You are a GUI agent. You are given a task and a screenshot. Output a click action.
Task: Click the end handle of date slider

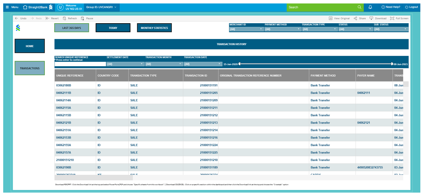click(392, 64)
